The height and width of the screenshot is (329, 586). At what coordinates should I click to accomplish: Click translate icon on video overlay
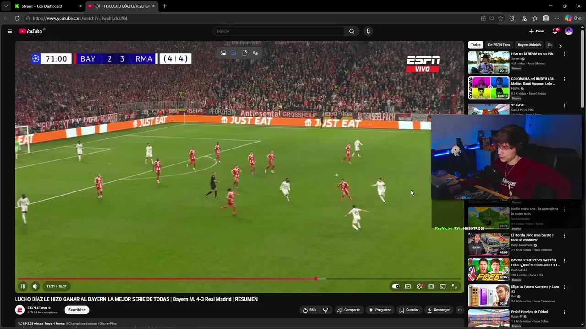tap(255, 53)
